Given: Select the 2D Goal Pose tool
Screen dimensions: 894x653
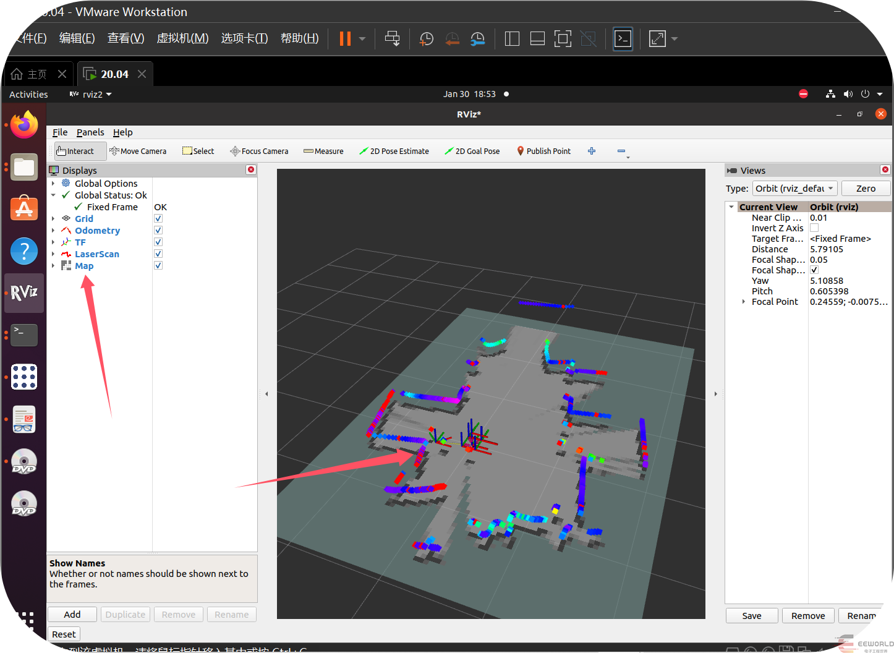Looking at the screenshot, I should pyautogui.click(x=472, y=151).
